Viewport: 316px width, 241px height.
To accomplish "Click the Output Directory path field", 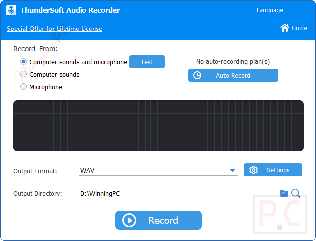I will 191,194.
